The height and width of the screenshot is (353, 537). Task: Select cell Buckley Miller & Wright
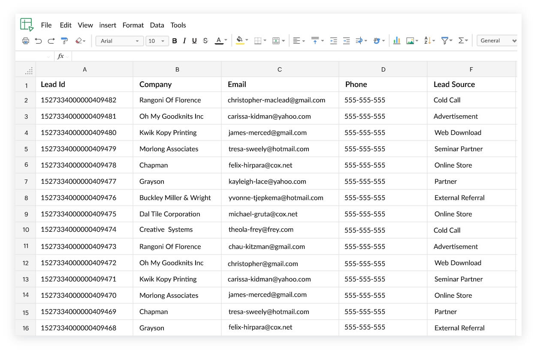(x=177, y=198)
